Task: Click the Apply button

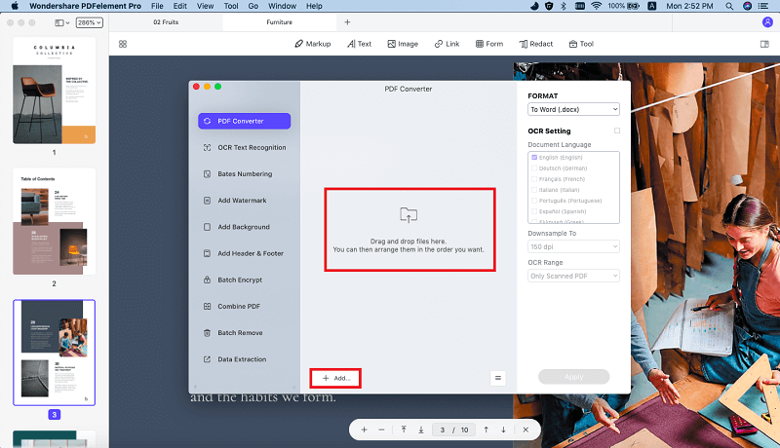Action: point(573,377)
